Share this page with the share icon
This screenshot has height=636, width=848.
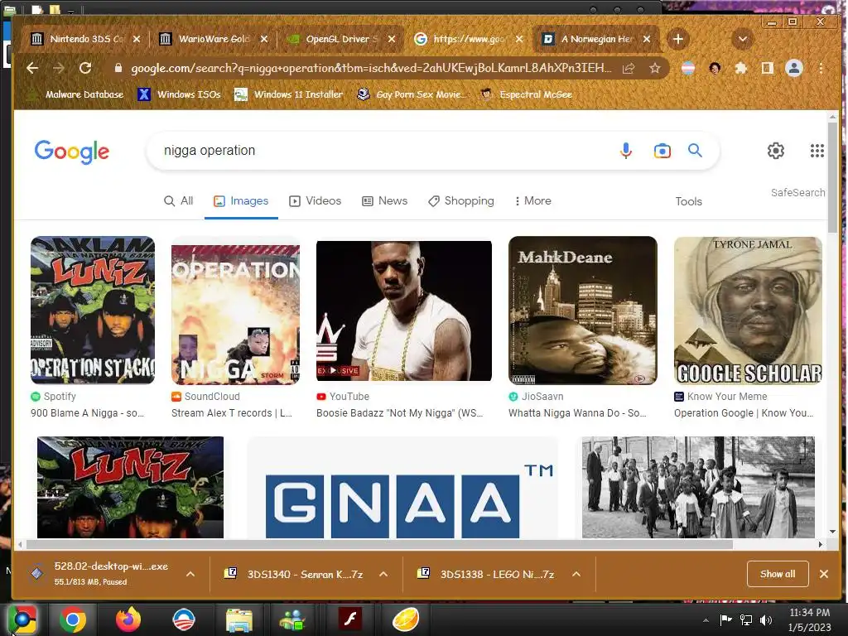[x=629, y=68]
